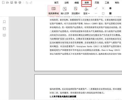Open the bookmarks sidebar panel
122x100 pixels.
click(x=4, y=22)
